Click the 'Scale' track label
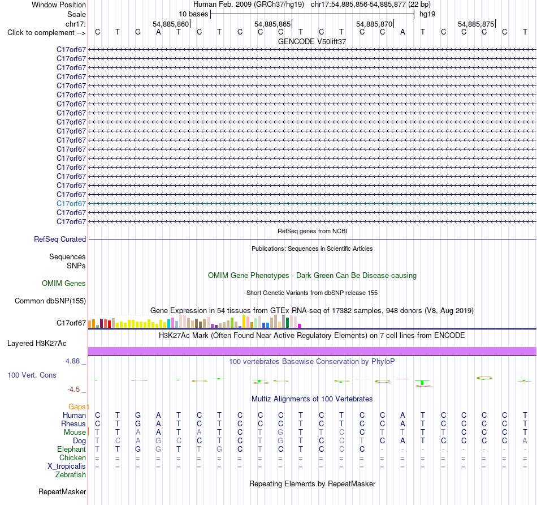Viewport: 537px width, 505px height. point(76,14)
